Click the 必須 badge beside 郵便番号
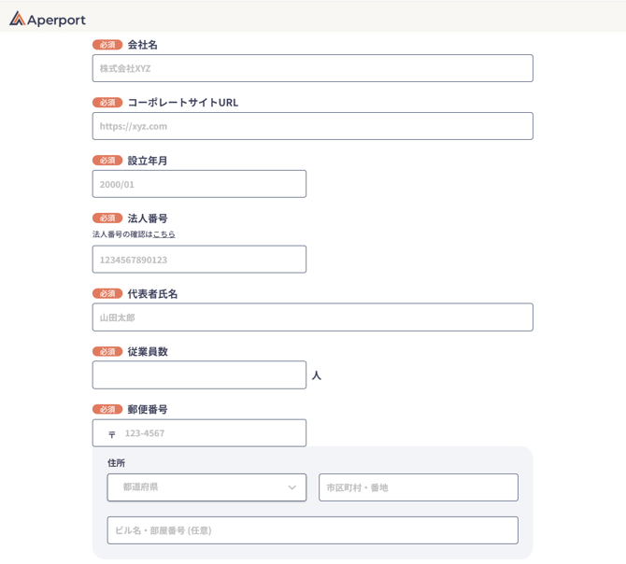Screen dimensions: 626x564 [x=107, y=409]
